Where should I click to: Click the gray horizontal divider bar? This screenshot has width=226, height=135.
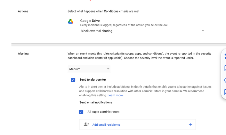(119, 44)
